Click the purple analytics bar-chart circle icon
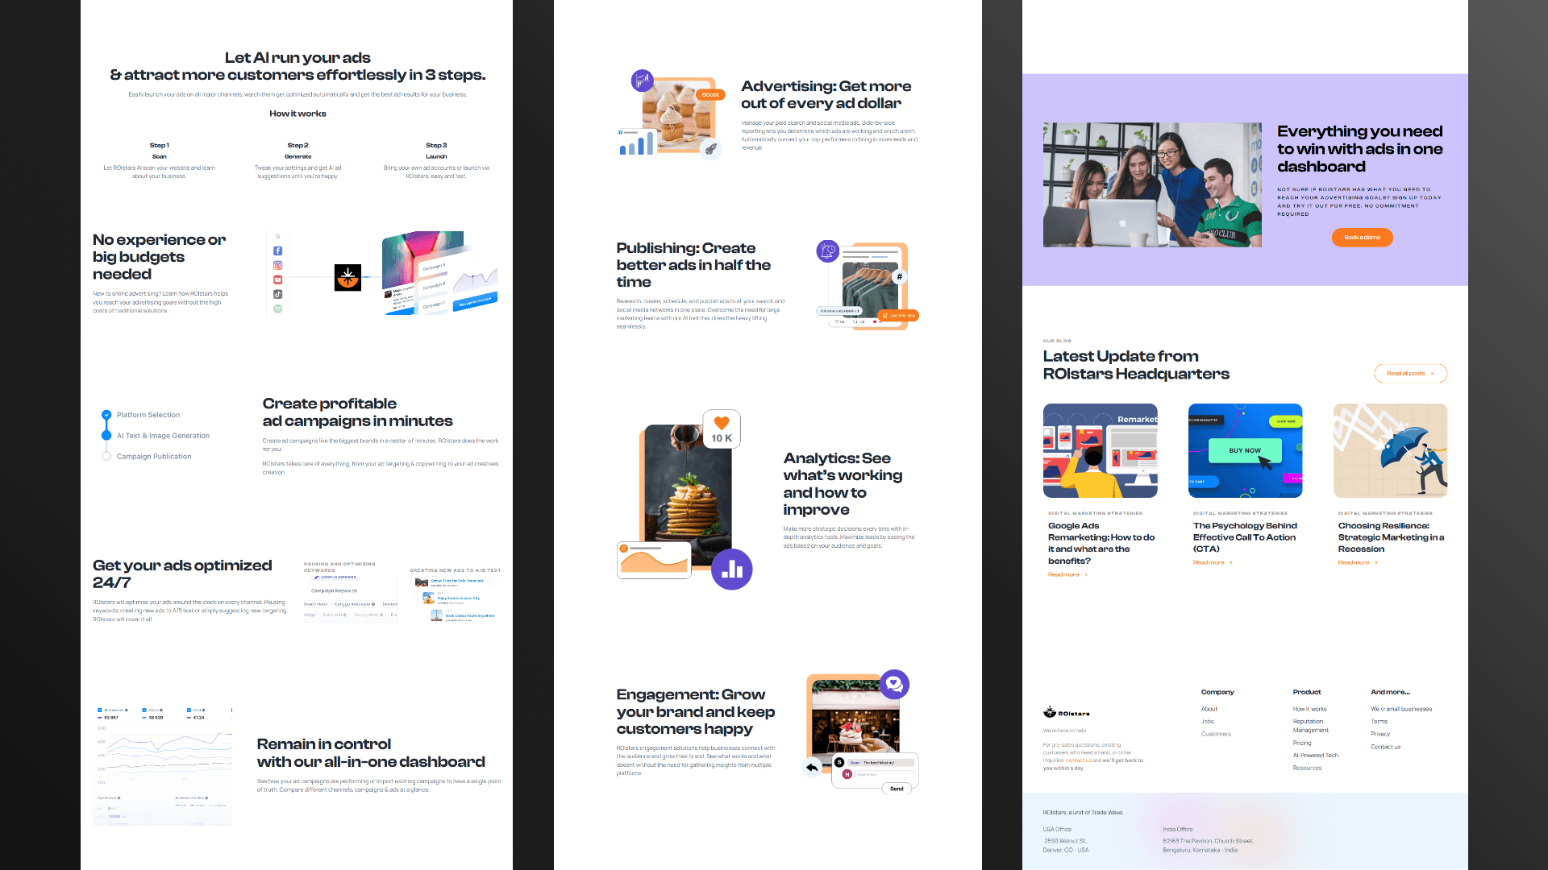The width and height of the screenshot is (1548, 870). [x=731, y=570]
